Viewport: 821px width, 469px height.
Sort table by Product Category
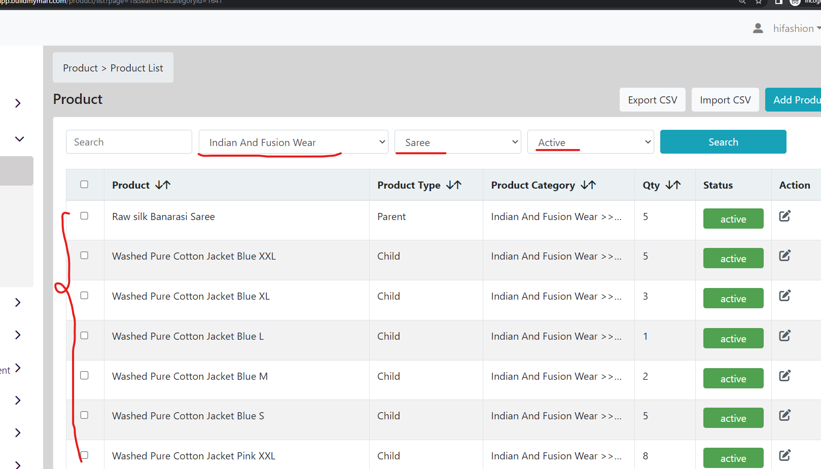pos(588,185)
